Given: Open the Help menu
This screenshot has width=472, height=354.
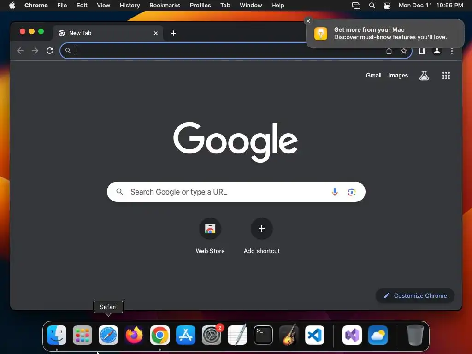Looking at the screenshot, I should pos(277,6).
